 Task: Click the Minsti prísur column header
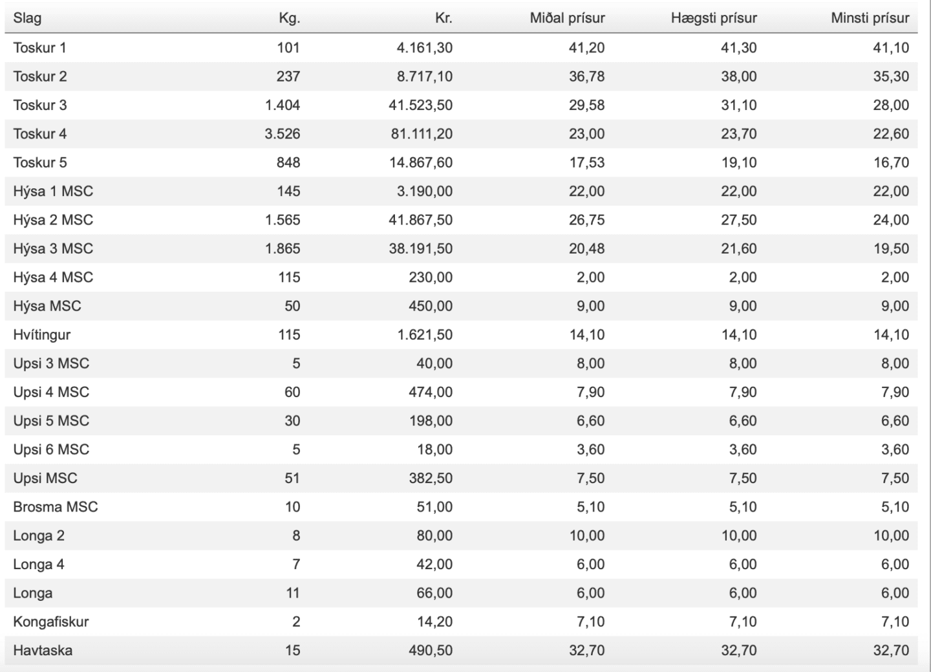tap(870, 18)
